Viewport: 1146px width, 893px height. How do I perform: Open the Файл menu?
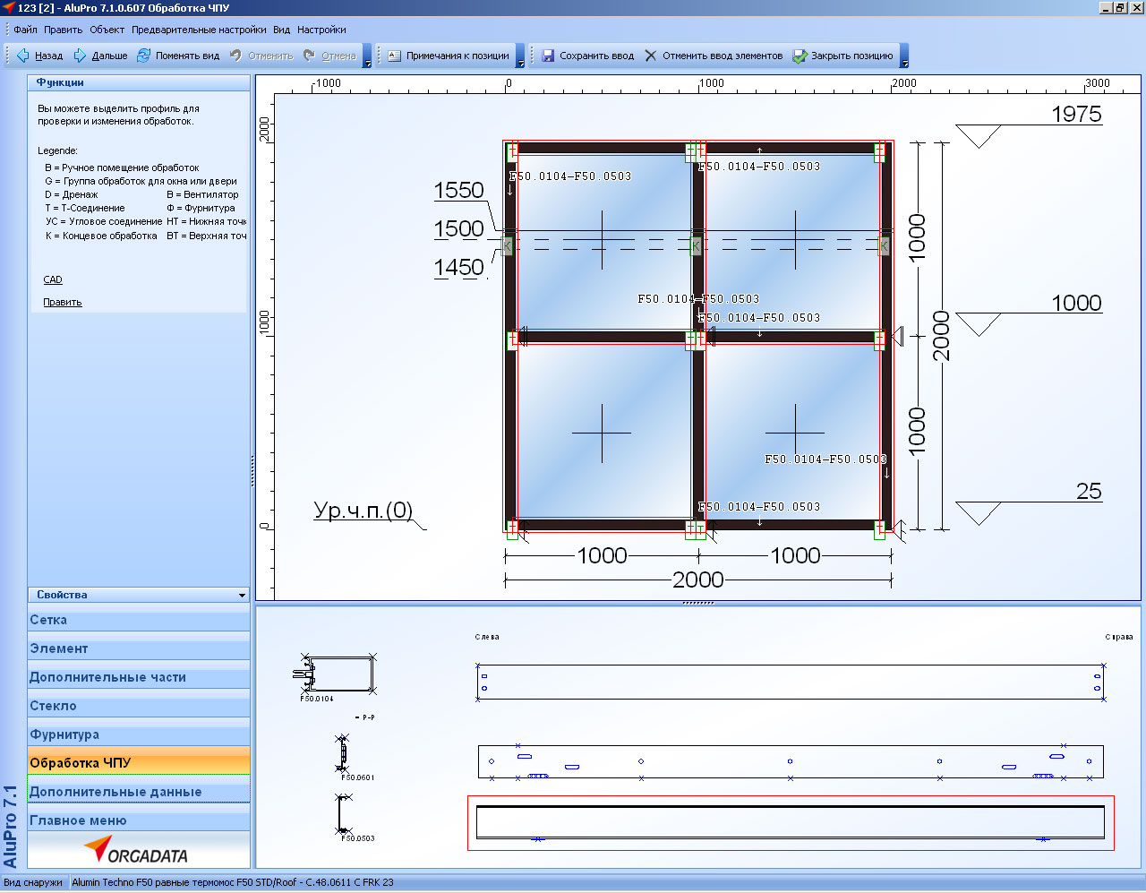25,30
